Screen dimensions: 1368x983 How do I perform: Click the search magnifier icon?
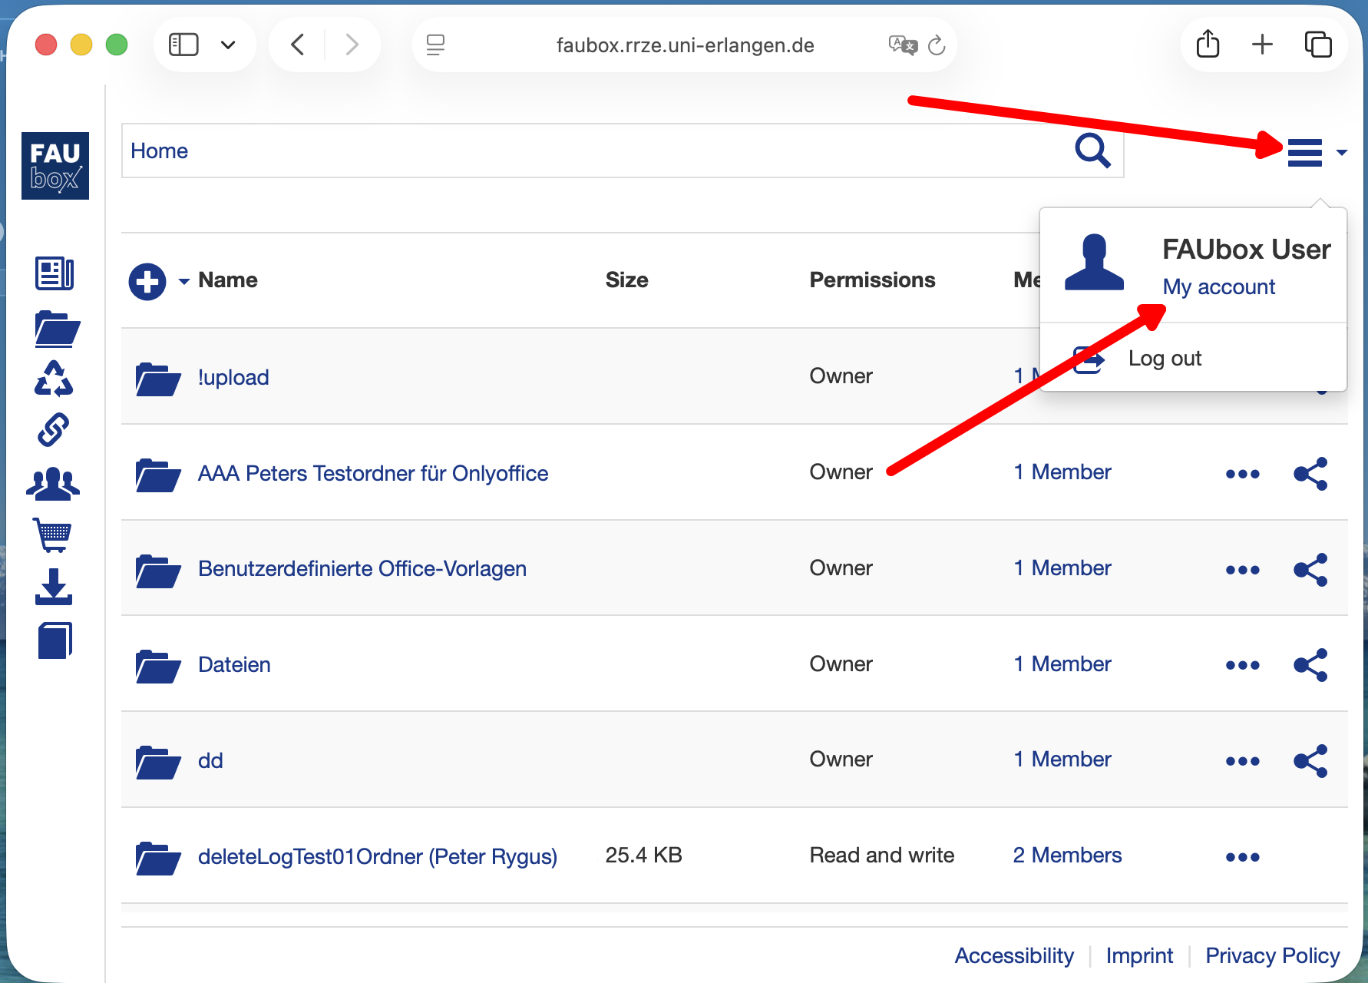point(1092,151)
